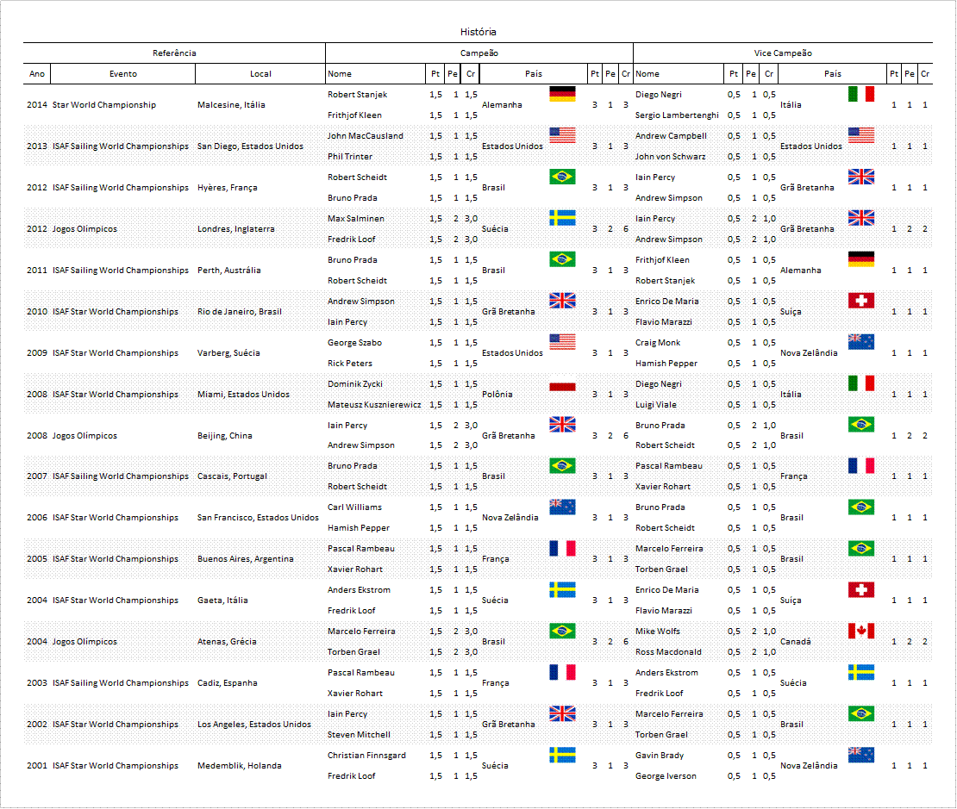Image resolution: width=957 pixels, height=809 pixels.
Task: Select the 'Varberg, Suécia' location cell
Action: 228,353
